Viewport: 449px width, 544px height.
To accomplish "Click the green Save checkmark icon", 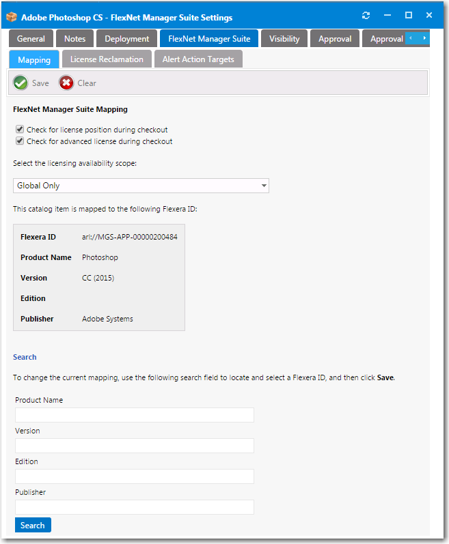I will (x=21, y=83).
